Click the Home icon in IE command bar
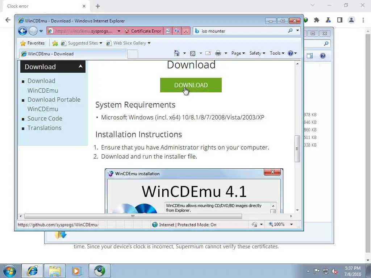 [176, 53]
